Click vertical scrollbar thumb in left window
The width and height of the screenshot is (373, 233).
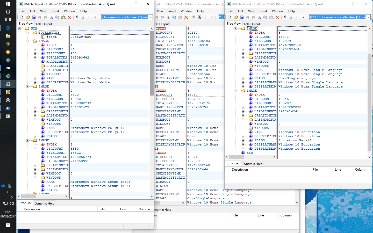click(x=152, y=63)
